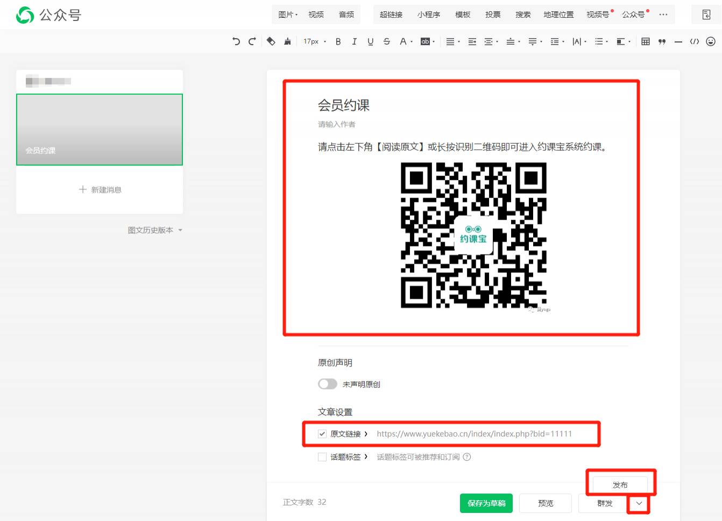Select 小程序 in the insert bar
This screenshot has height=521, width=722.
429,15
